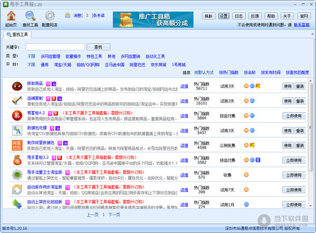Sort by 按名称
Screen dimensions: 316x233
coord(250,73)
